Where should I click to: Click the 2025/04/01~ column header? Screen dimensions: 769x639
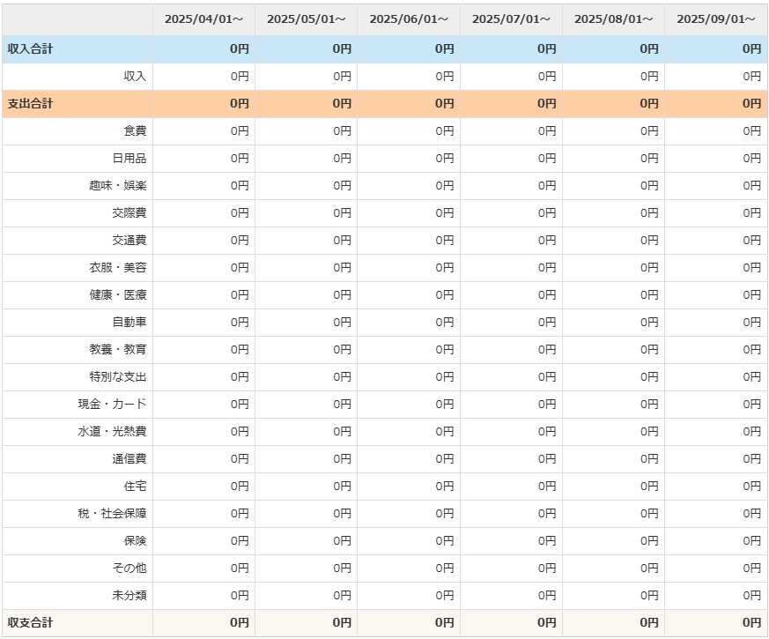[x=203, y=19]
